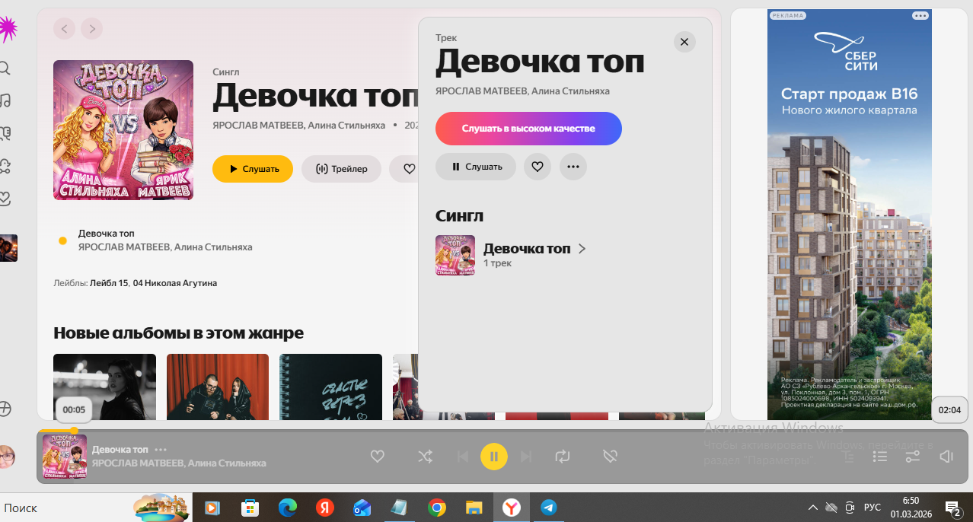Viewport: 973px width, 522px height.
Task: Open the large Девочка топ album cover
Action: (123, 130)
